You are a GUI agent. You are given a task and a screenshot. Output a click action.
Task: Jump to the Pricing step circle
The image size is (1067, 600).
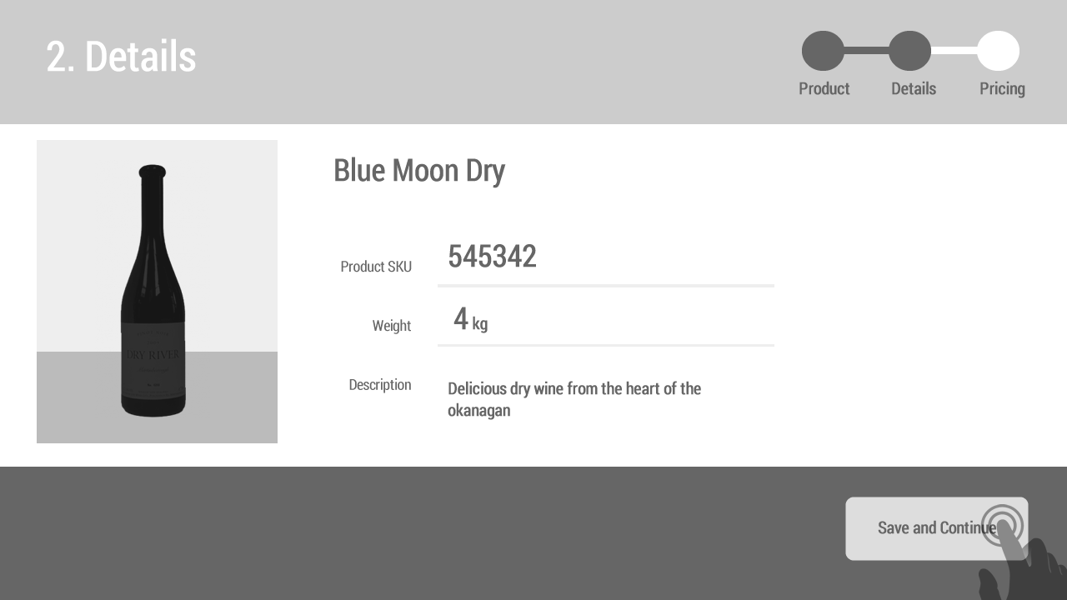pos(998,51)
